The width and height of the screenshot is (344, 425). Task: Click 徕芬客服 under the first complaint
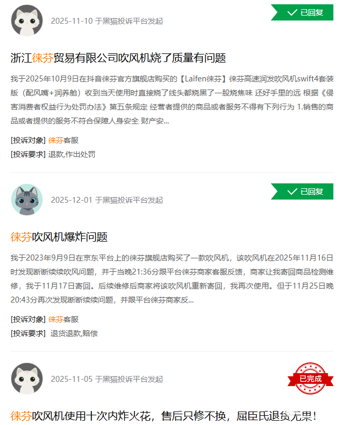click(64, 140)
